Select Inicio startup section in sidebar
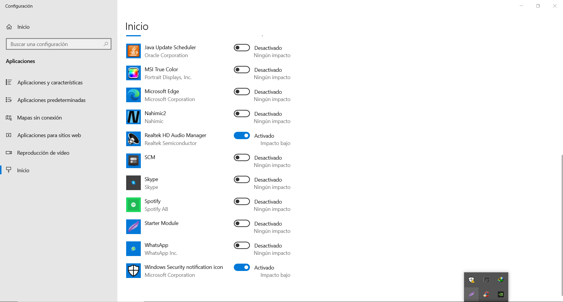The image size is (563, 302). coord(59,170)
